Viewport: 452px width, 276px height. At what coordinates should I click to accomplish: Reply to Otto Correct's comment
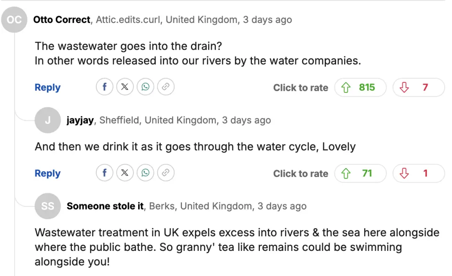click(47, 87)
